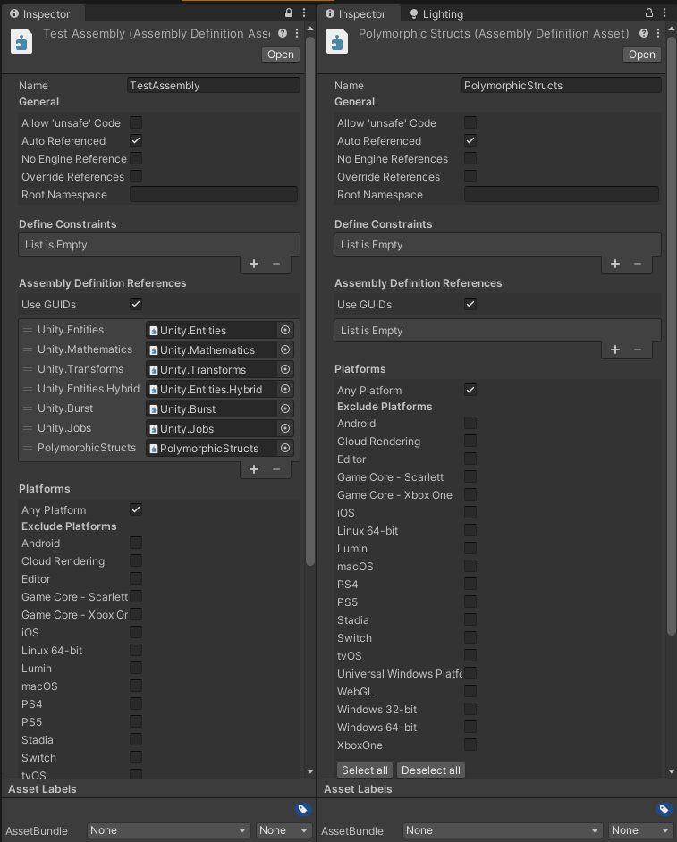
Task: Toggle Use GUIDs in Polymorphic Structs panel
Action: [x=470, y=304]
